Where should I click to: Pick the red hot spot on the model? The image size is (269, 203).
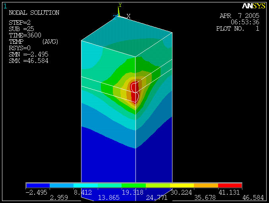[x=134, y=92]
